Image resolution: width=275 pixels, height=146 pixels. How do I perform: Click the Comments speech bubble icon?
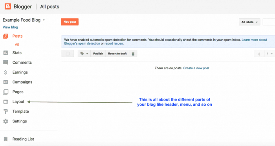coord(5,63)
